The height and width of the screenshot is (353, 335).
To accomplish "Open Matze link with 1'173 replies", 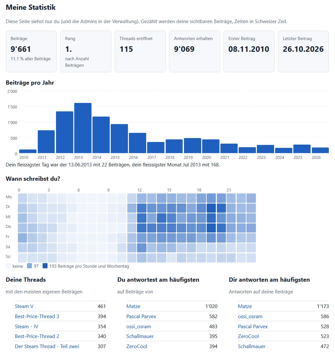I will (245, 306).
